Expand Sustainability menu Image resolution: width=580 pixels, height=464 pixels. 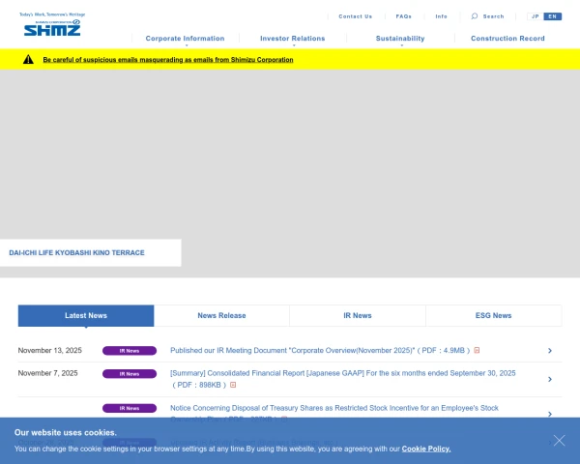click(x=400, y=39)
